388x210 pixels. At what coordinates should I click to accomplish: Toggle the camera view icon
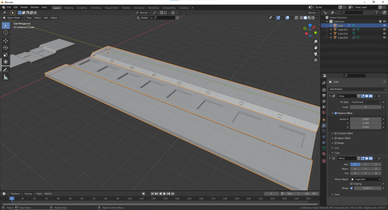316,54
